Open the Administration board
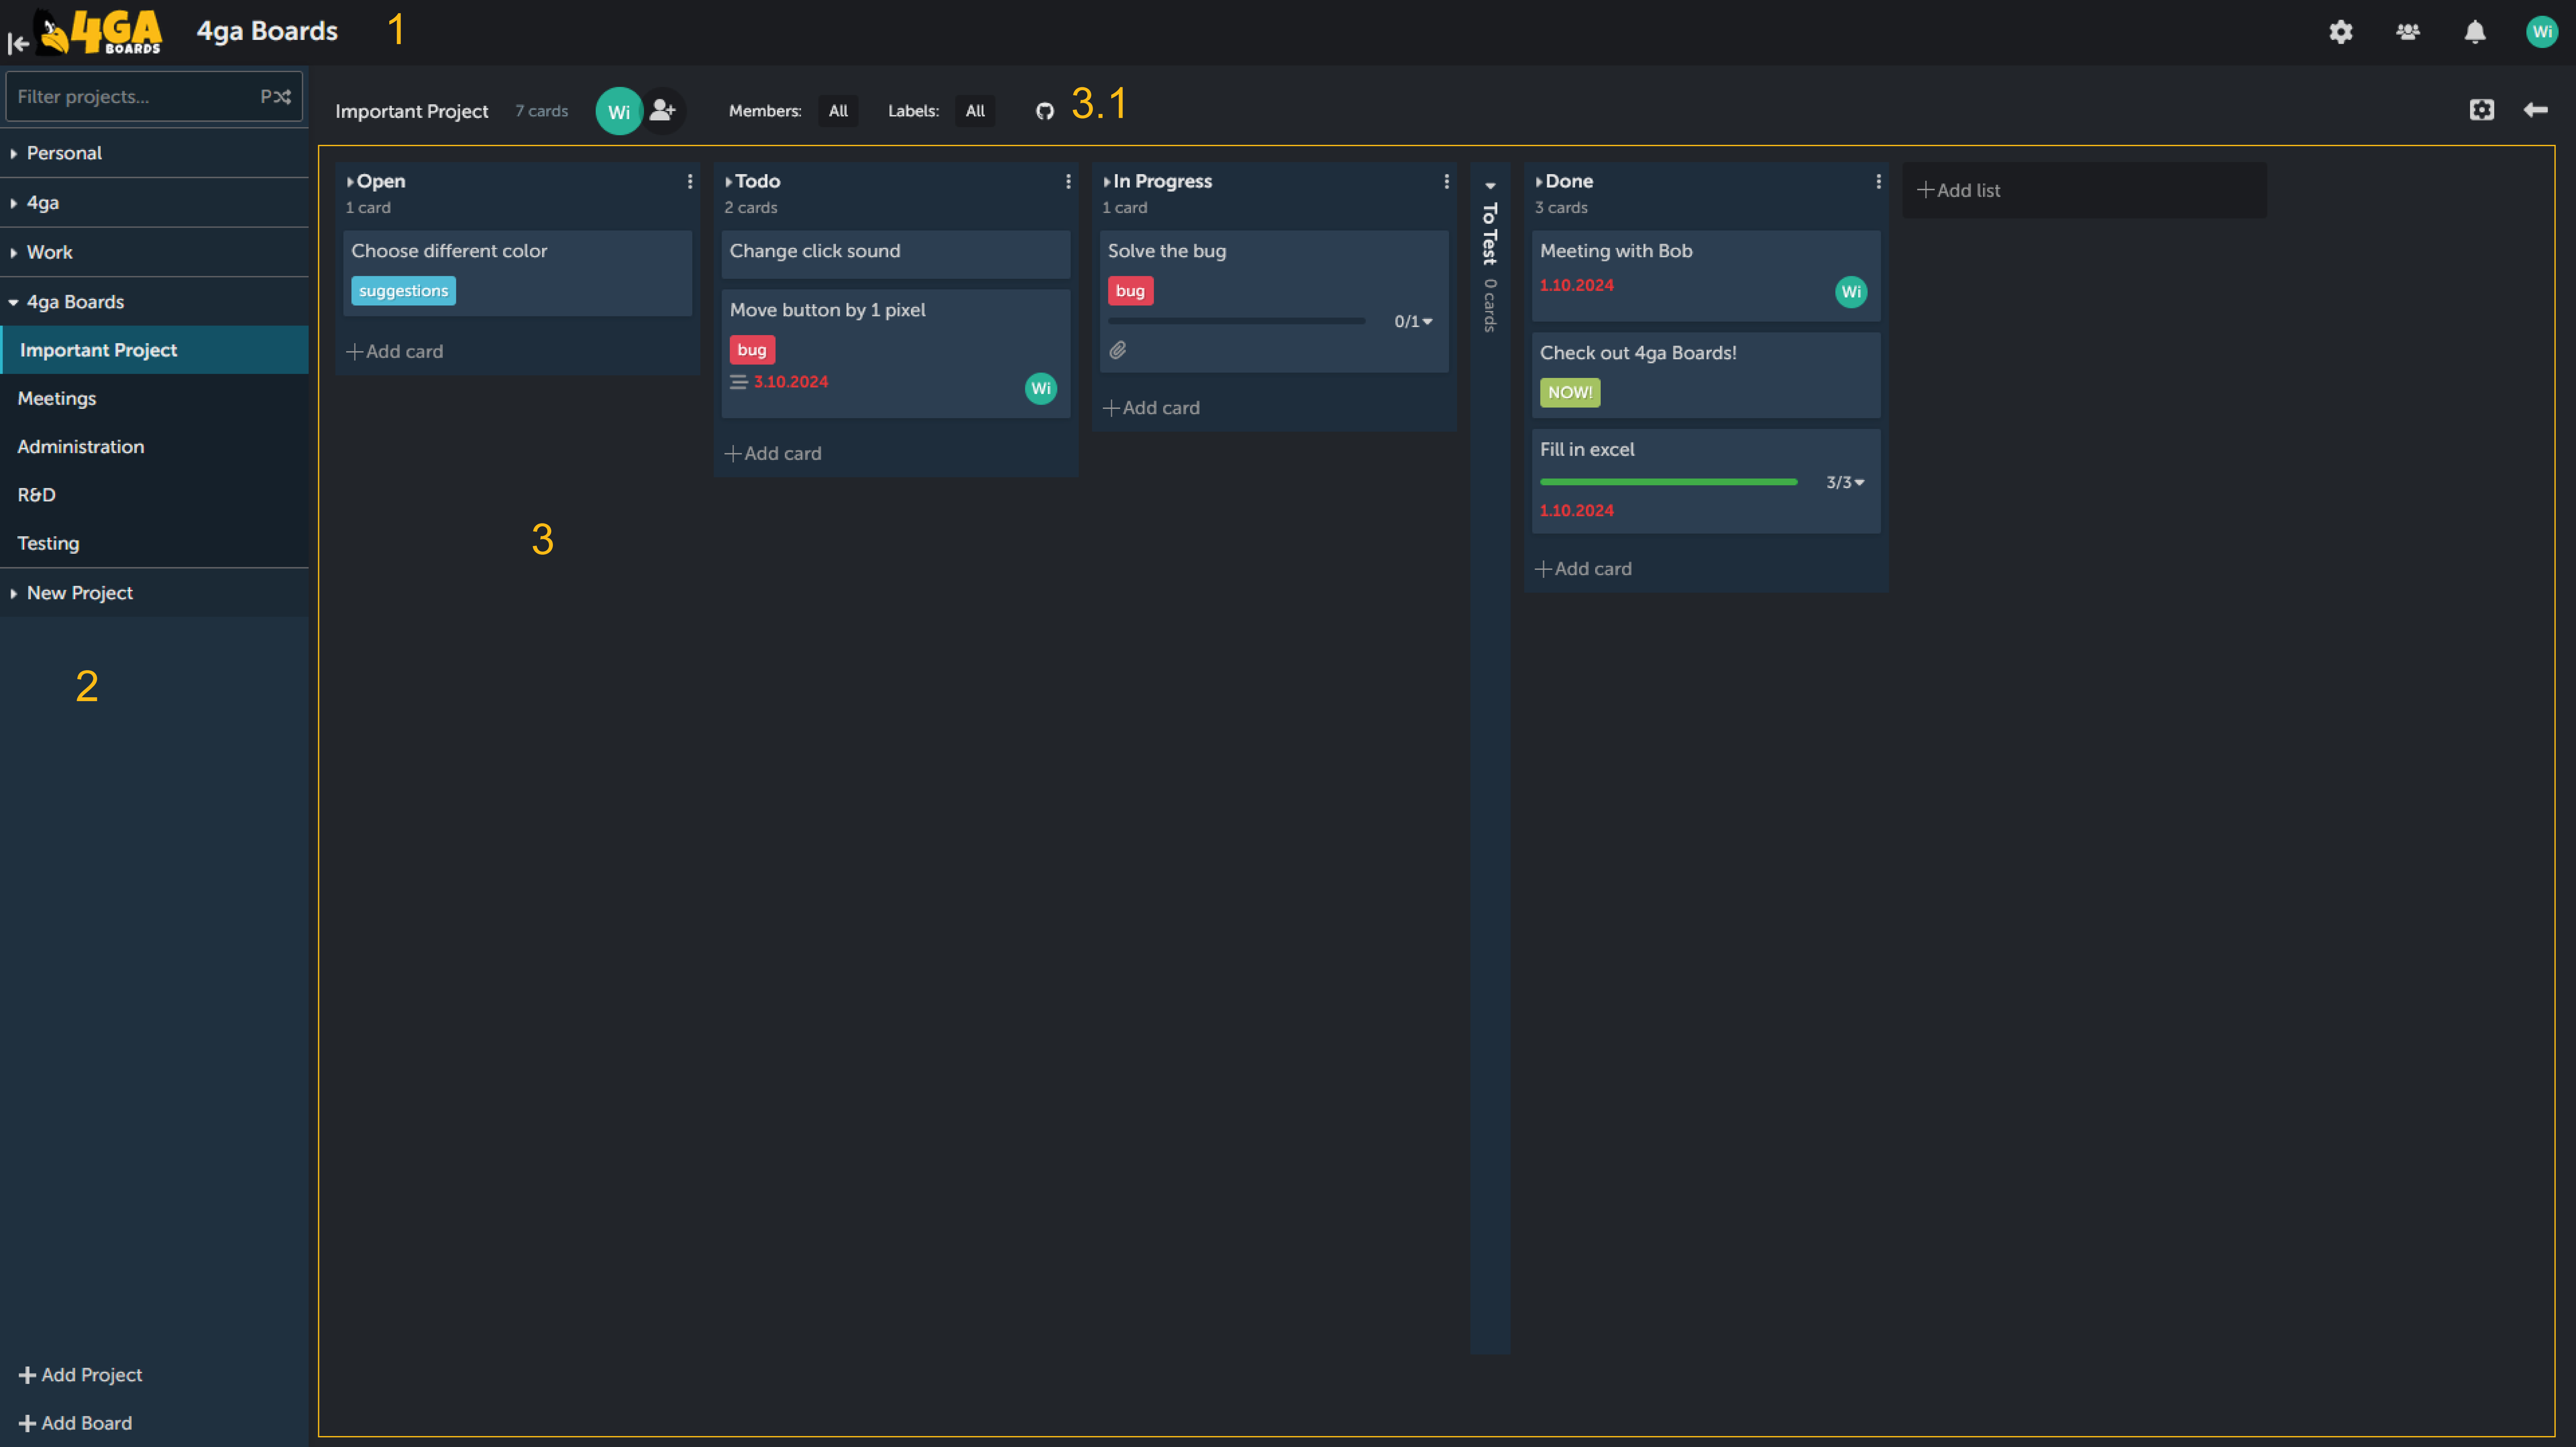 [x=154, y=447]
